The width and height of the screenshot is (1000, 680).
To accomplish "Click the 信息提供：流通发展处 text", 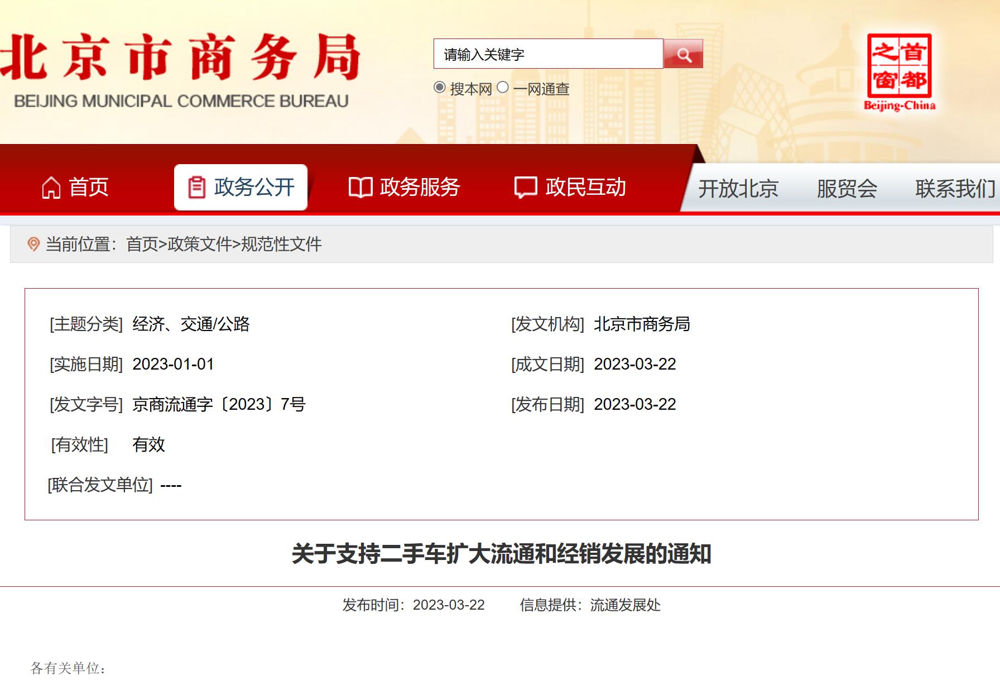I will pyautogui.click(x=590, y=605).
